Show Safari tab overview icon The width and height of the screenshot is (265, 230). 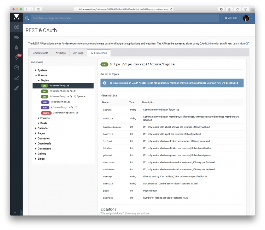237,9
